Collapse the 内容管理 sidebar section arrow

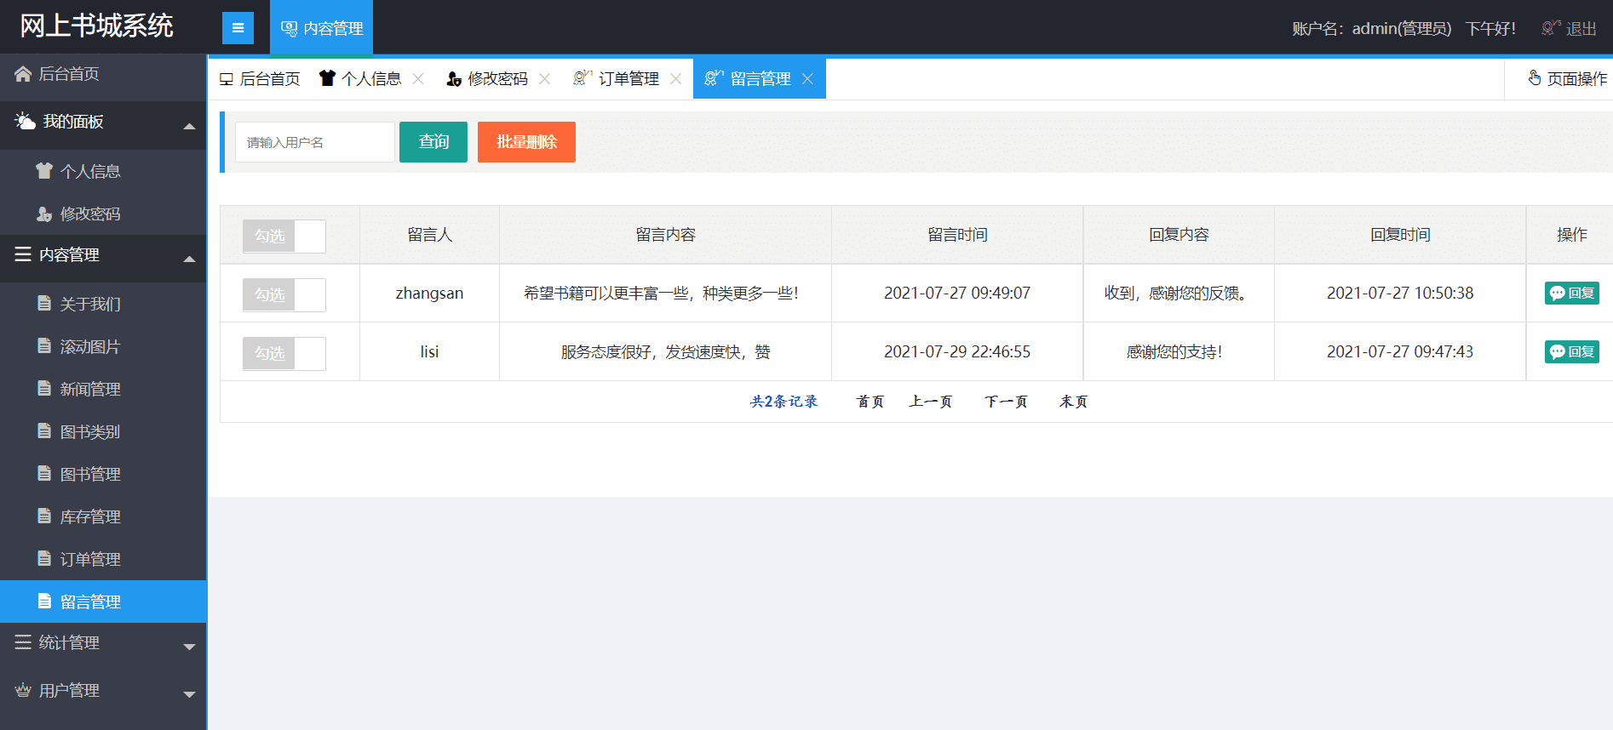tap(189, 259)
